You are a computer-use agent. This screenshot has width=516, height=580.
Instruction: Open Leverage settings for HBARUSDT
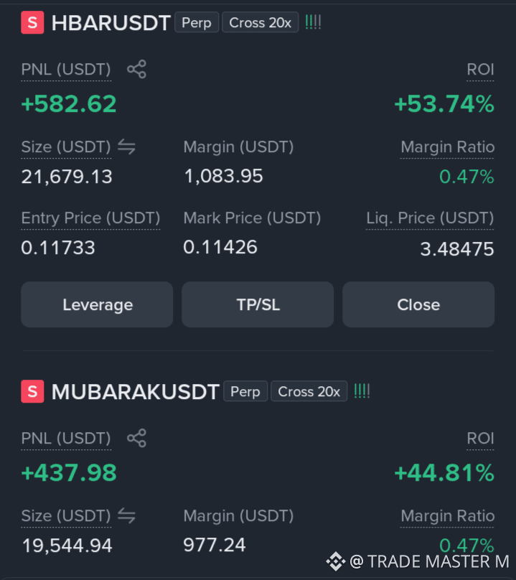(x=97, y=304)
